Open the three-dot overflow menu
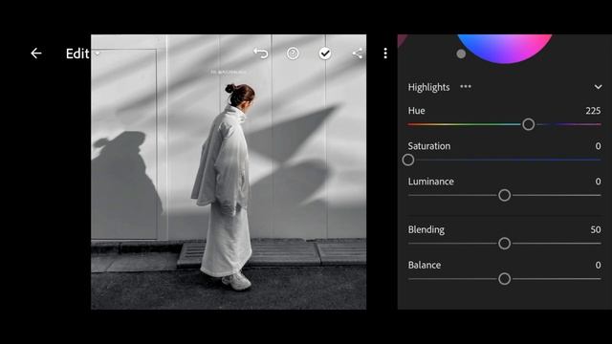Image resolution: width=612 pixels, height=344 pixels. pos(385,54)
